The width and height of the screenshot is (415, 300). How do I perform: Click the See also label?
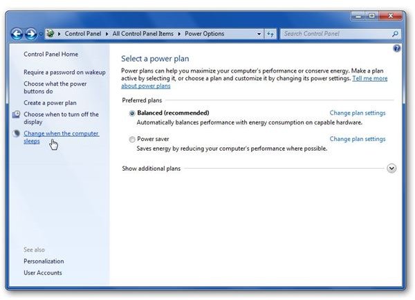(34, 250)
